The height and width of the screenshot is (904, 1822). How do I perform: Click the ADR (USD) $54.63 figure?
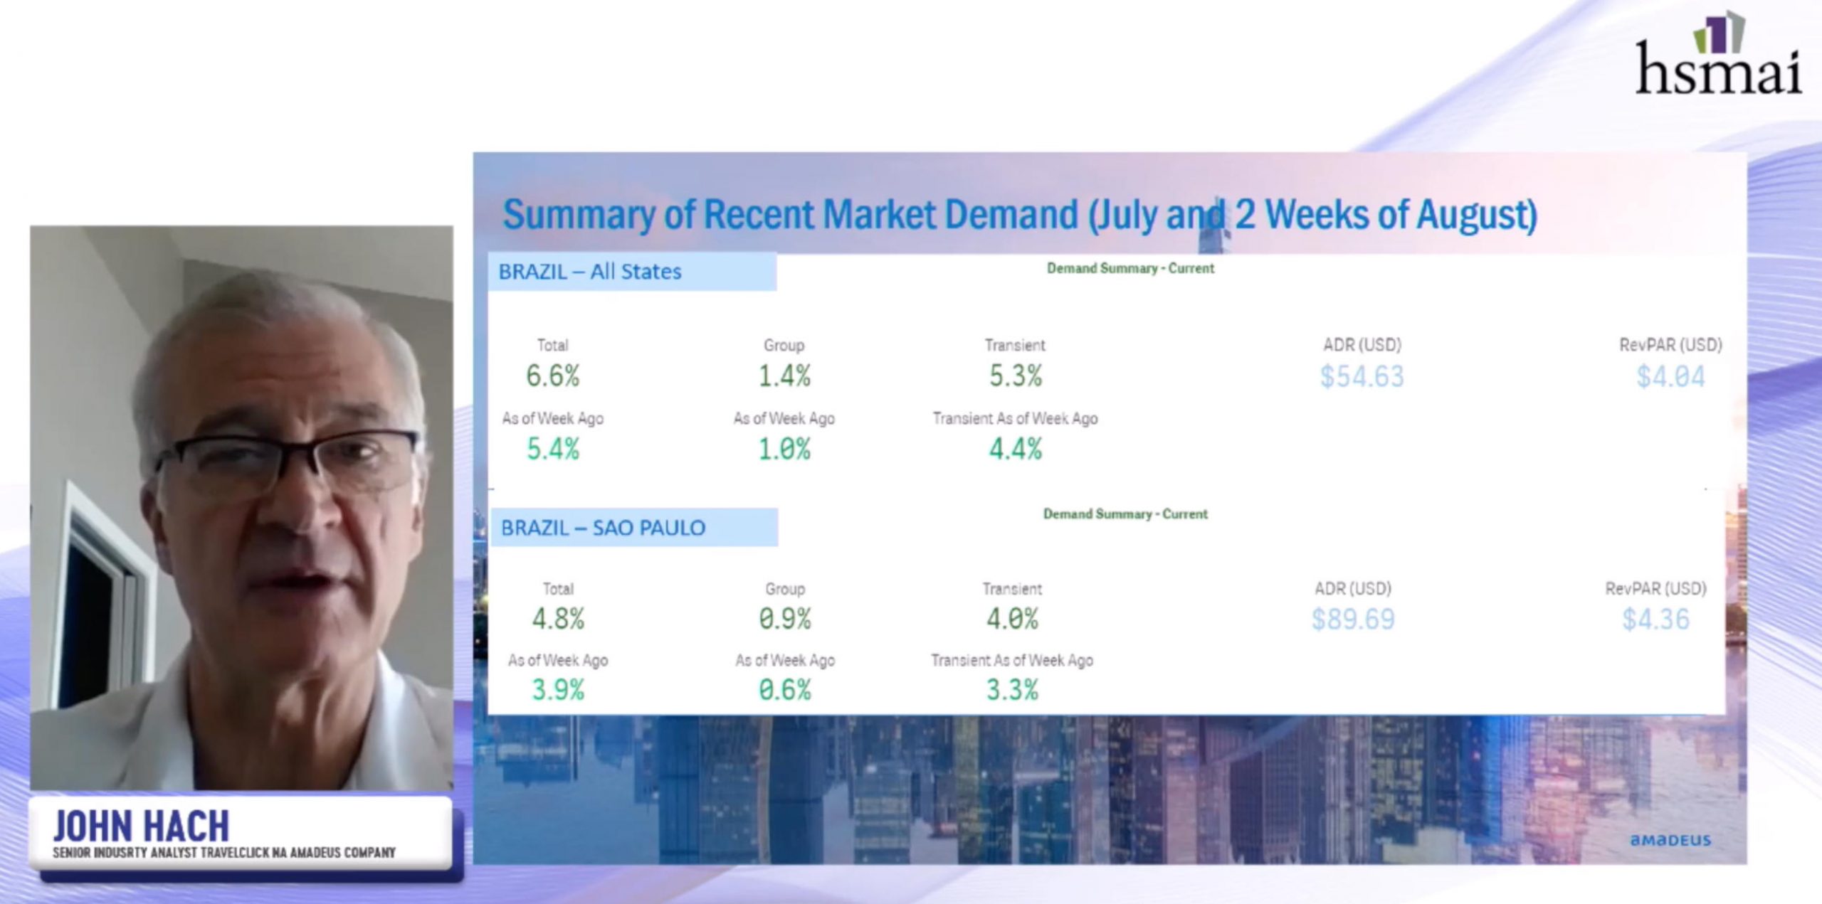pyautogui.click(x=1362, y=376)
